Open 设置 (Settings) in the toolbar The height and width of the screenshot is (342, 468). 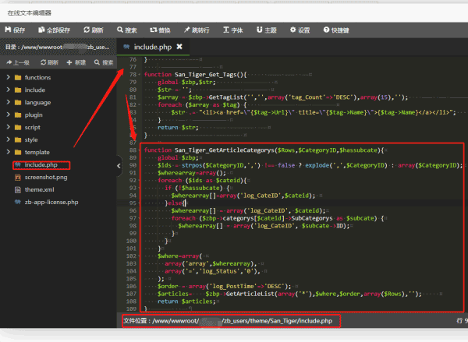[x=300, y=30]
